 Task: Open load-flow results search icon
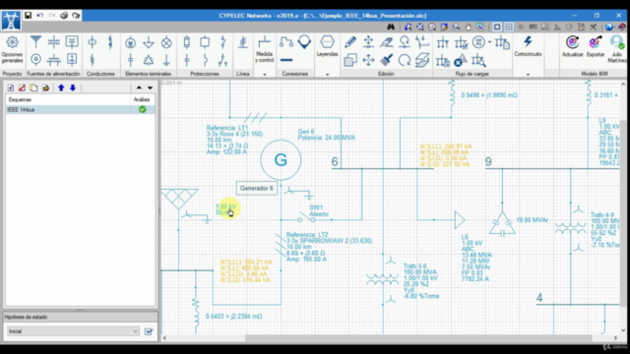tap(478, 61)
